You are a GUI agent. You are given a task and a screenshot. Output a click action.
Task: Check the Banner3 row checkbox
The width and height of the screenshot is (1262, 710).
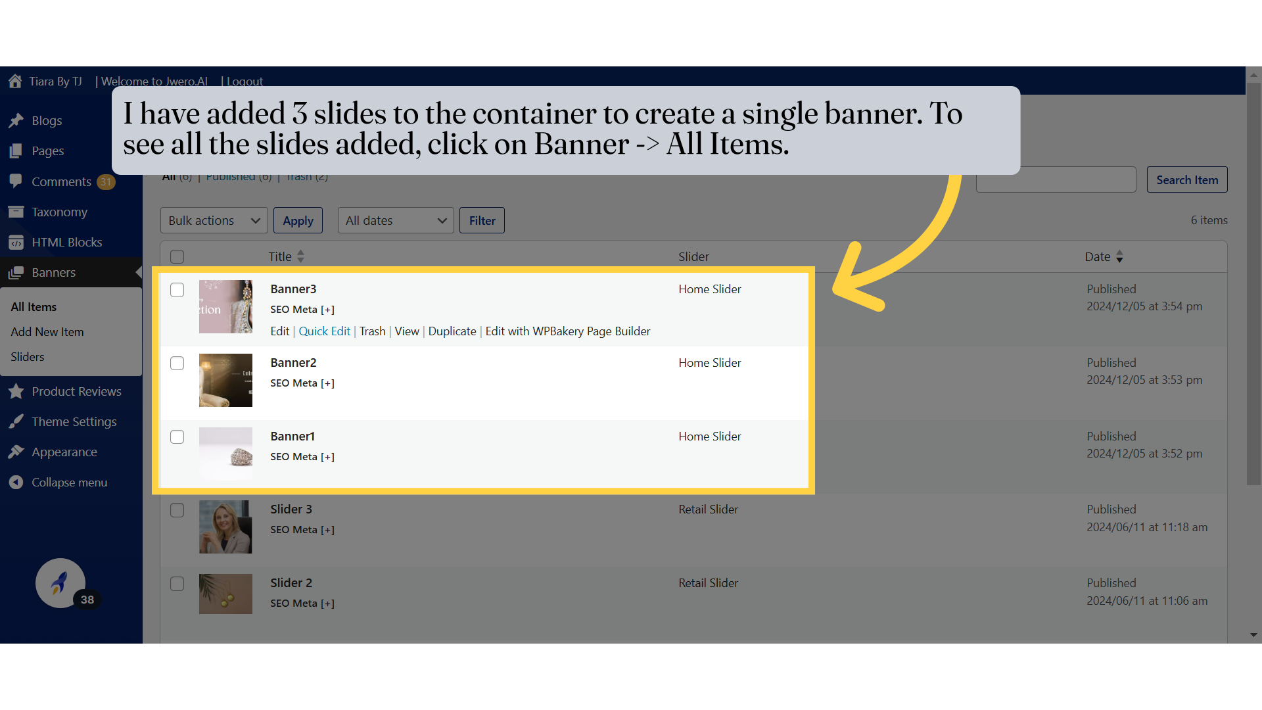(177, 290)
